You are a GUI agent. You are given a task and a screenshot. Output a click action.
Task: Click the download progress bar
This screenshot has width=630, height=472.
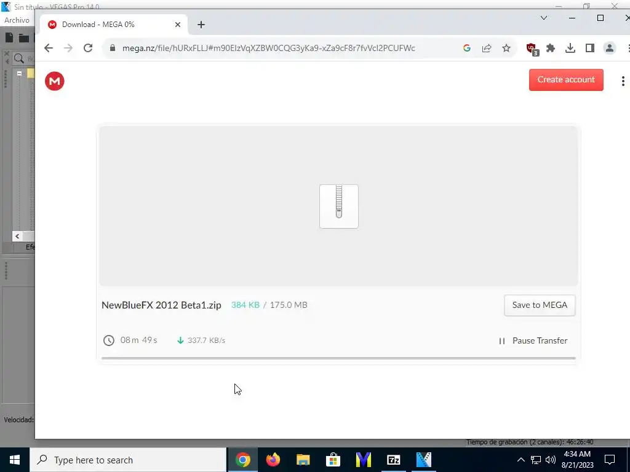(338, 358)
